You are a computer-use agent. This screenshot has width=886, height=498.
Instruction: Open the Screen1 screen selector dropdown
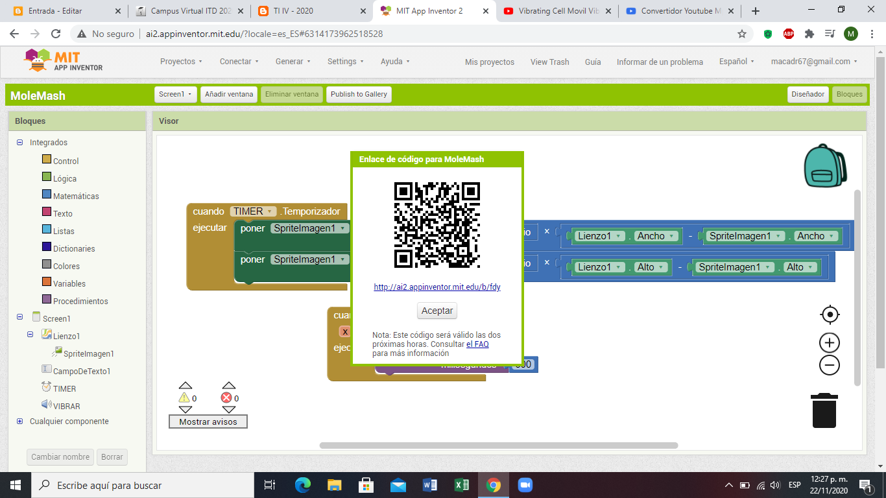tap(176, 94)
